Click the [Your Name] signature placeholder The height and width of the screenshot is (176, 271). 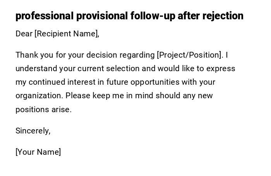click(x=38, y=152)
